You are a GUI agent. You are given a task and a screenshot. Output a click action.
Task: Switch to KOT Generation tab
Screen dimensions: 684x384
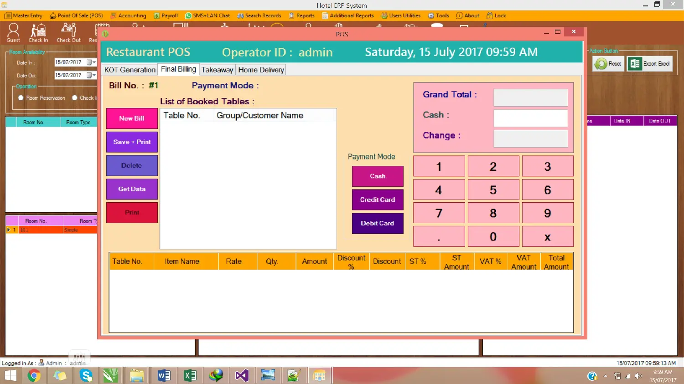click(130, 70)
